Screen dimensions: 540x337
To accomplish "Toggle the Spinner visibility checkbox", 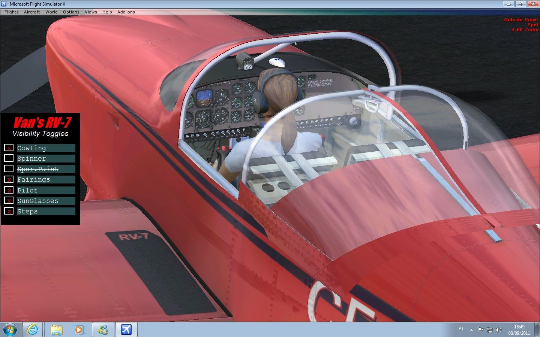I will (9, 158).
